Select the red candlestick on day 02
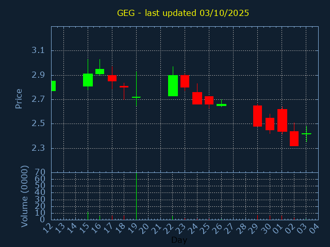The image size is (330, 247). [294, 138]
